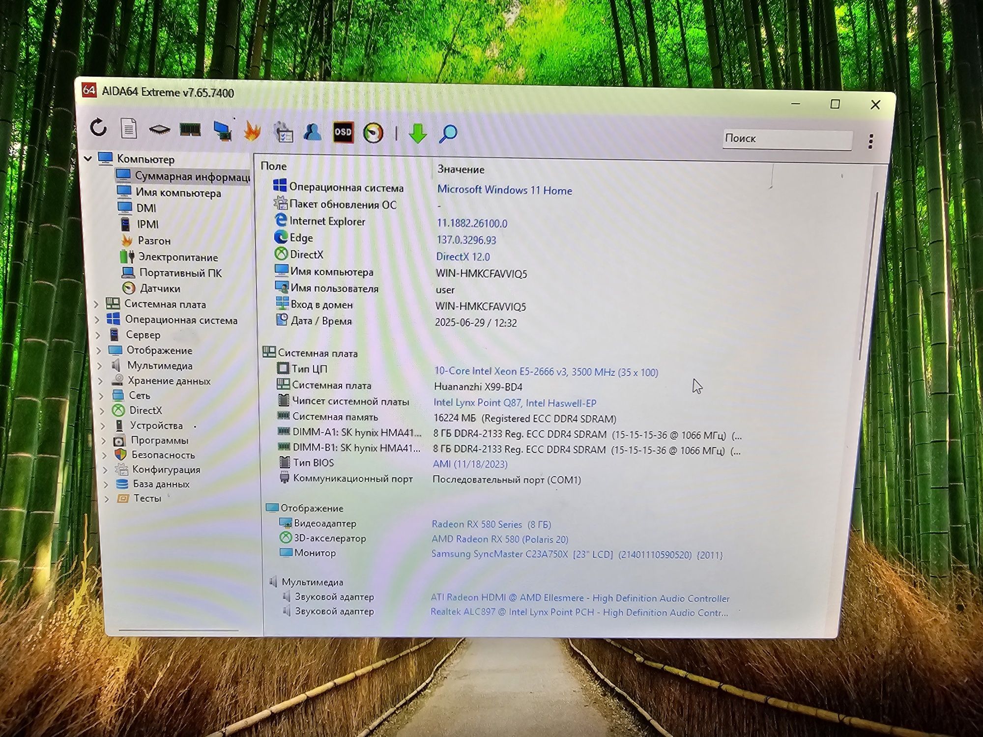Screen dimensions: 983x737
Task: Click the AIDA64 title bar logo
Action: pyautogui.click(x=89, y=90)
